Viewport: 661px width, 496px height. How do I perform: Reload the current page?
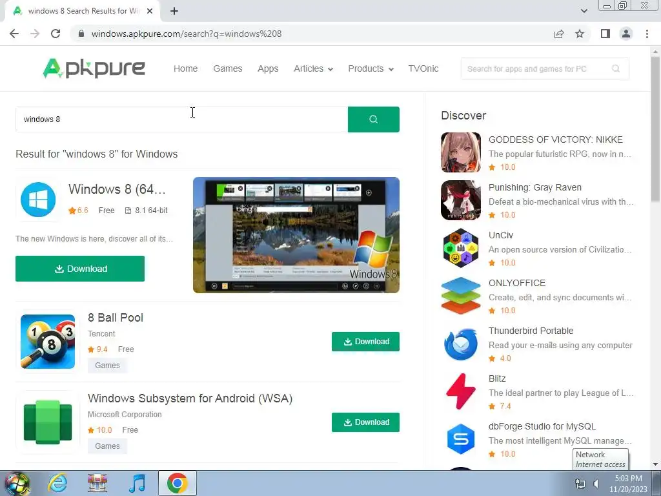coord(56,34)
